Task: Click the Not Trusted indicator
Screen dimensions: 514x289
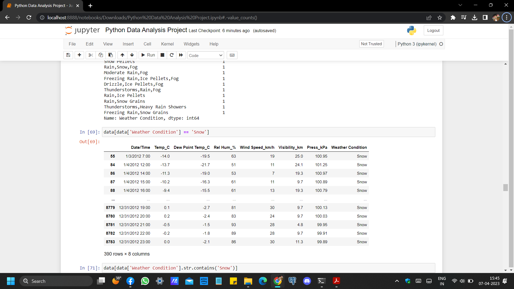Action: coord(371,44)
